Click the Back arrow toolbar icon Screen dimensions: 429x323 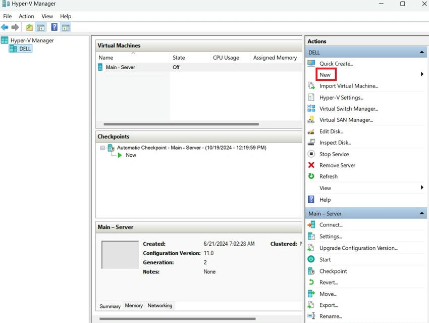coord(5,27)
